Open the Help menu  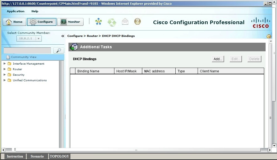click(35, 11)
